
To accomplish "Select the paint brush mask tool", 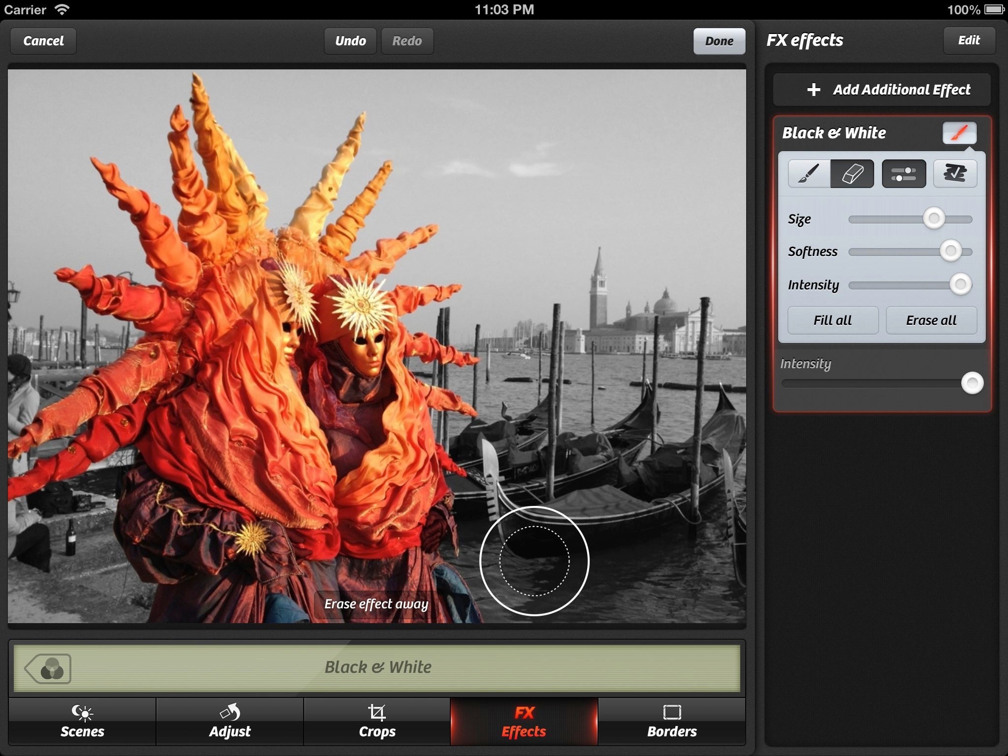I will tap(809, 174).
